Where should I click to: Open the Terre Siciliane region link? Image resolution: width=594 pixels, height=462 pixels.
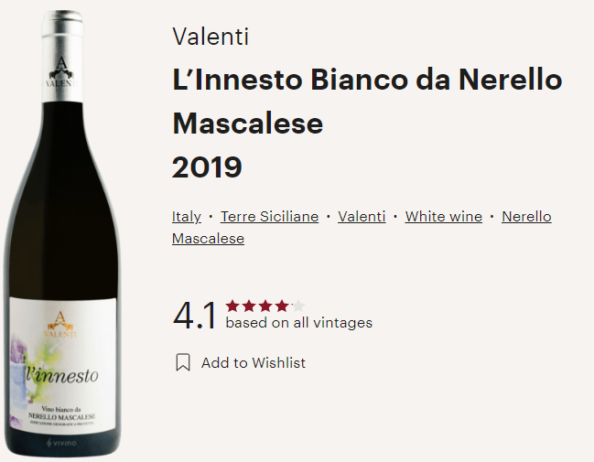(x=269, y=217)
